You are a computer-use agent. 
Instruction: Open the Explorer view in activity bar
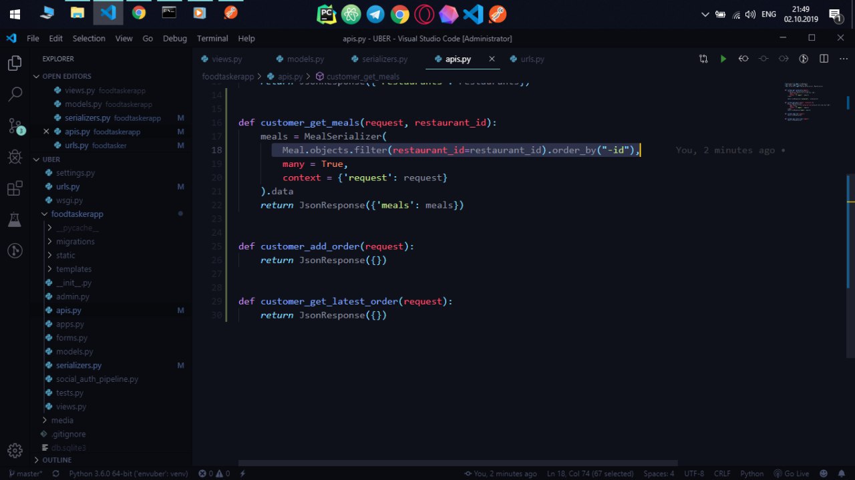(x=14, y=63)
